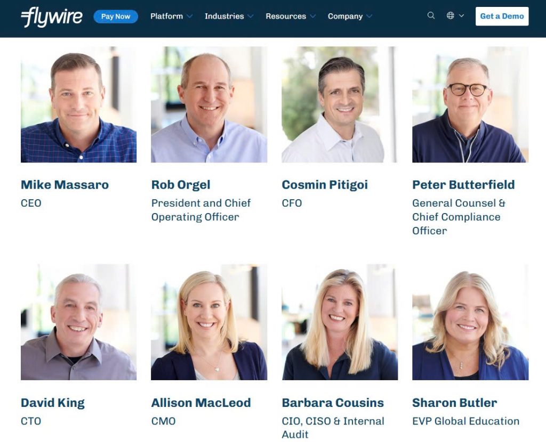This screenshot has height=442, width=546.
Task: Select Cosmin Pitigoi's portrait
Action: click(340, 104)
